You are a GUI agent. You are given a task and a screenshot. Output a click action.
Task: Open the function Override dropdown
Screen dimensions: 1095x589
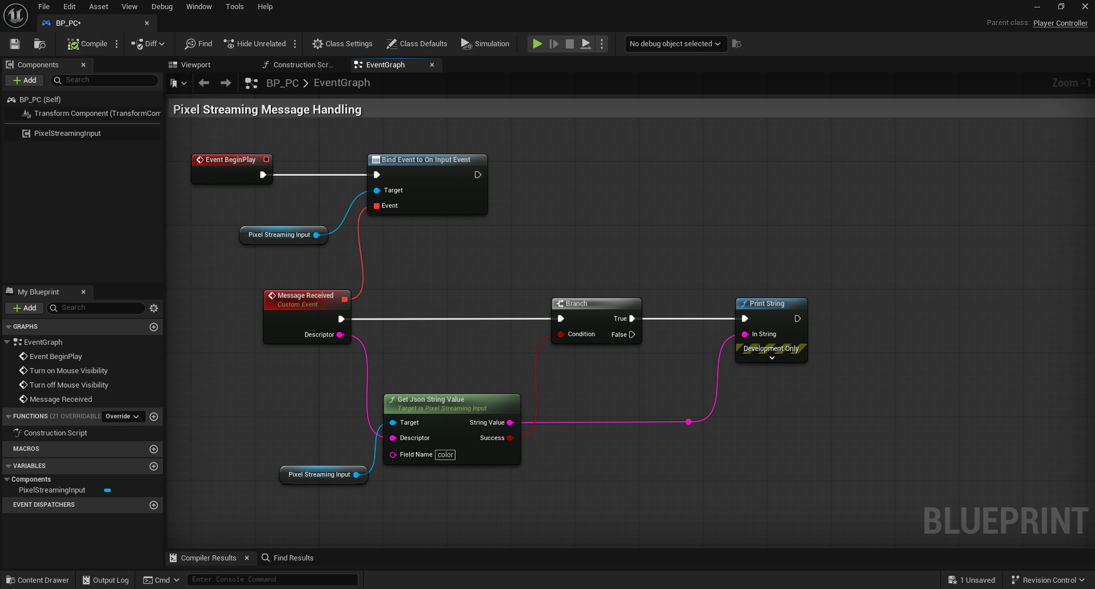(x=123, y=417)
